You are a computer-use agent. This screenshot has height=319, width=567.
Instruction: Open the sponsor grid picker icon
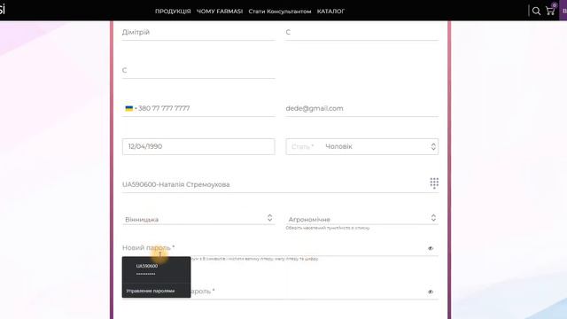(x=434, y=183)
